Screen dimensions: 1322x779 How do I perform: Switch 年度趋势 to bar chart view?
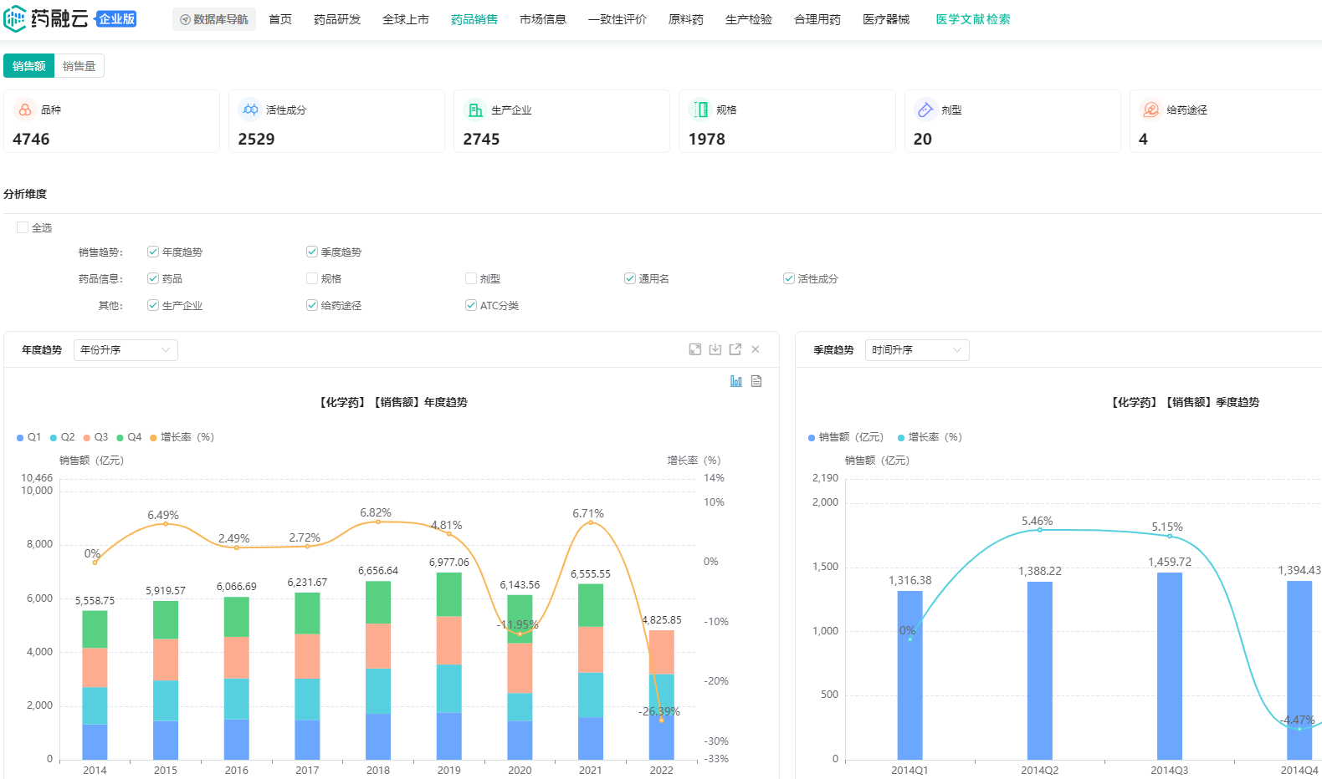pyautogui.click(x=736, y=381)
